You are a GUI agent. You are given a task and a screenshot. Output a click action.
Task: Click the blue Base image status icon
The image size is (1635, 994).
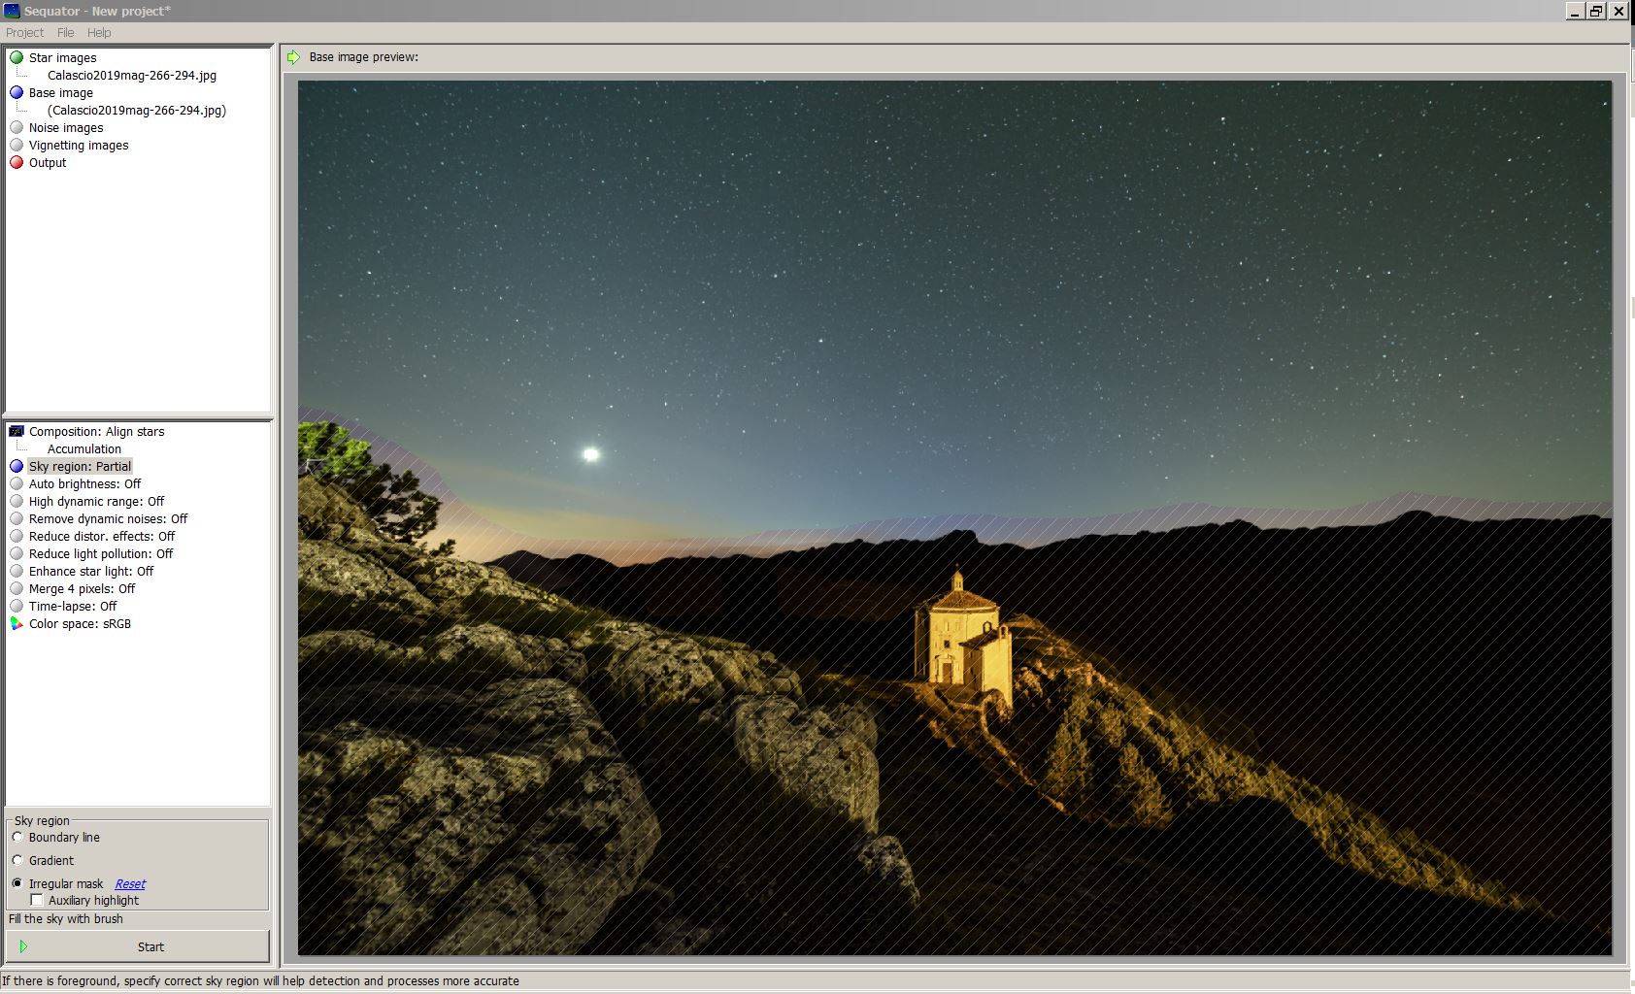pos(17,93)
